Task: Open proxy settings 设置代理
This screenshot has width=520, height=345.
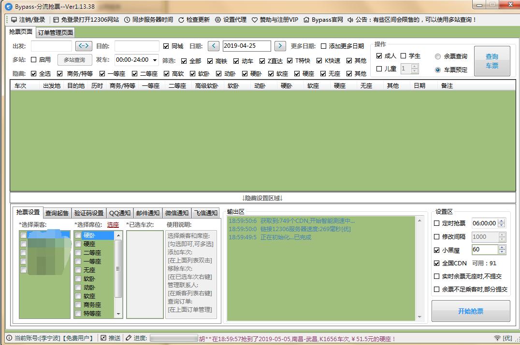Action: click(232, 20)
